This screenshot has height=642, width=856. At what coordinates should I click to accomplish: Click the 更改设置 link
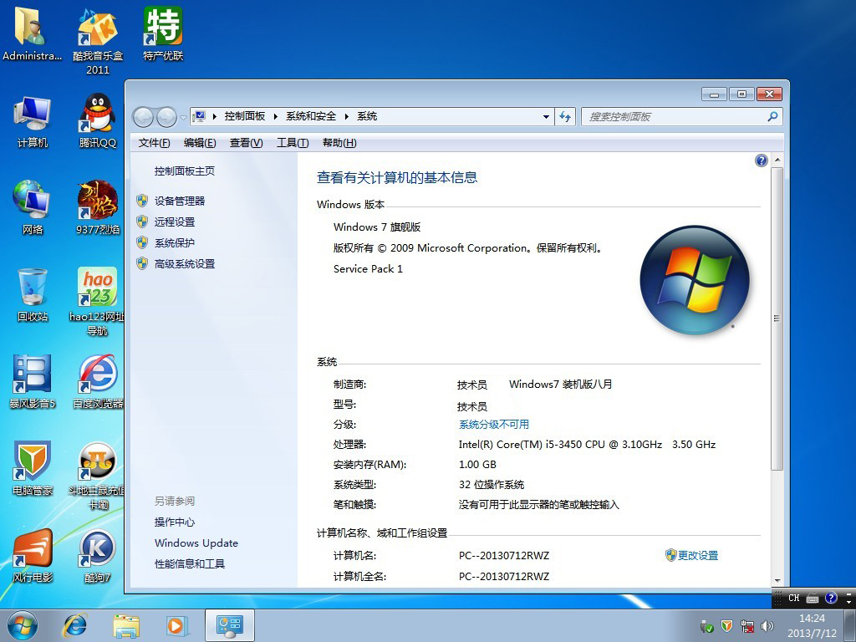699,555
